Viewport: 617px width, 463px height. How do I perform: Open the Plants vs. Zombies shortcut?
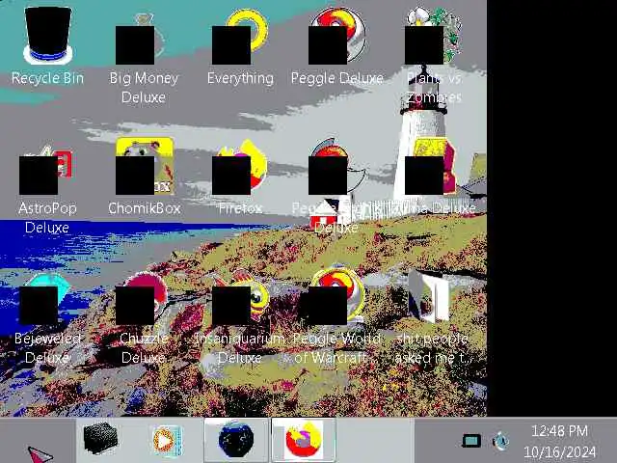(433, 37)
